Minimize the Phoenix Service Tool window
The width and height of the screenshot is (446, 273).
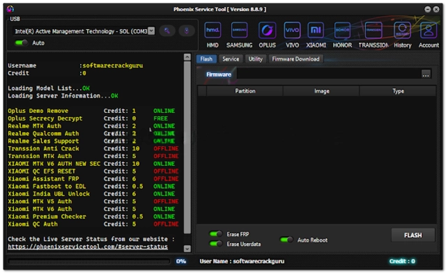(427, 9)
